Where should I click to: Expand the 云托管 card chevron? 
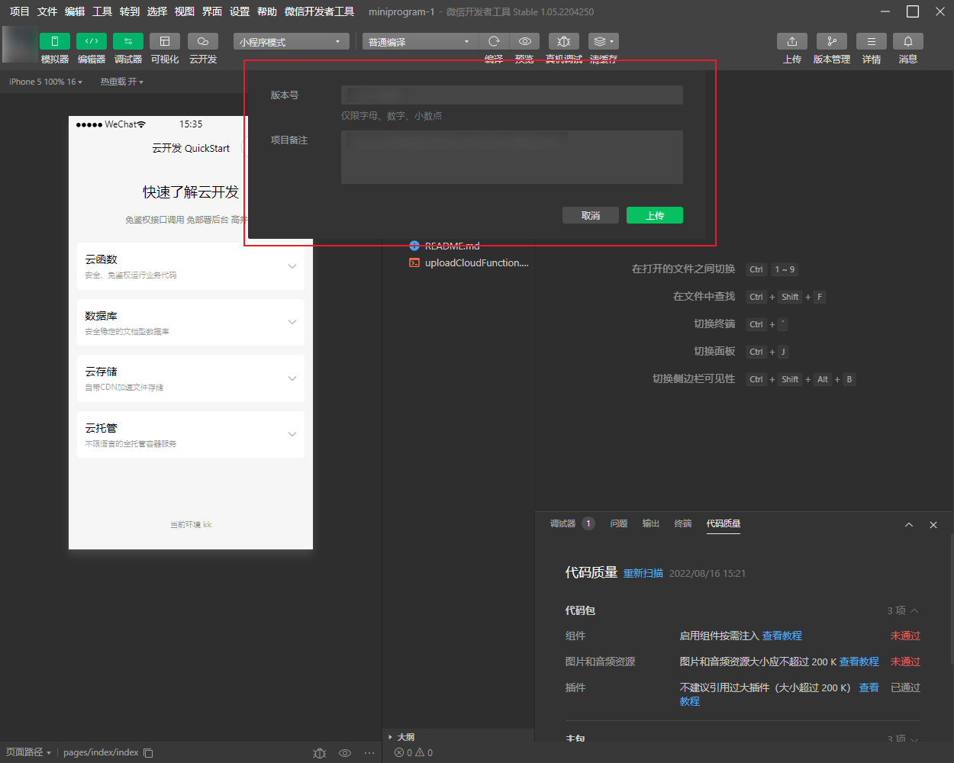pos(292,434)
